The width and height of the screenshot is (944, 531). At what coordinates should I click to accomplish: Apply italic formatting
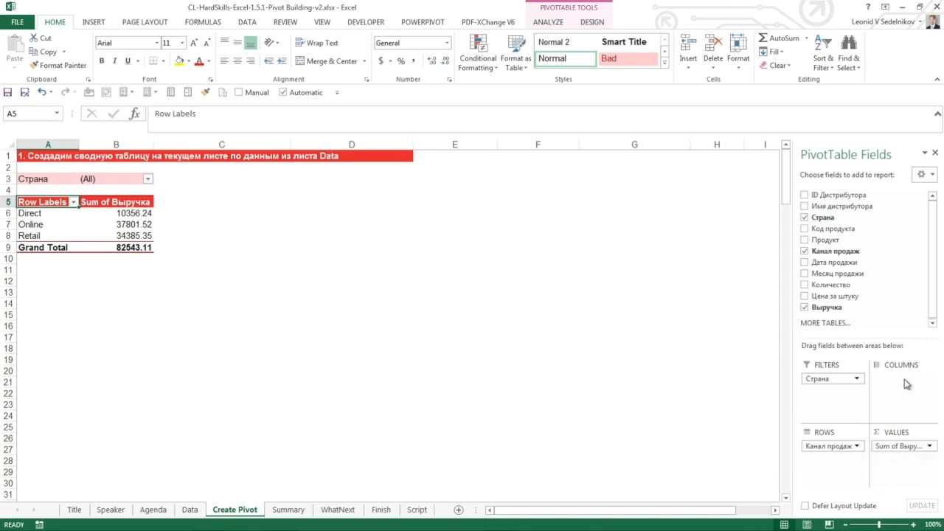(114, 61)
